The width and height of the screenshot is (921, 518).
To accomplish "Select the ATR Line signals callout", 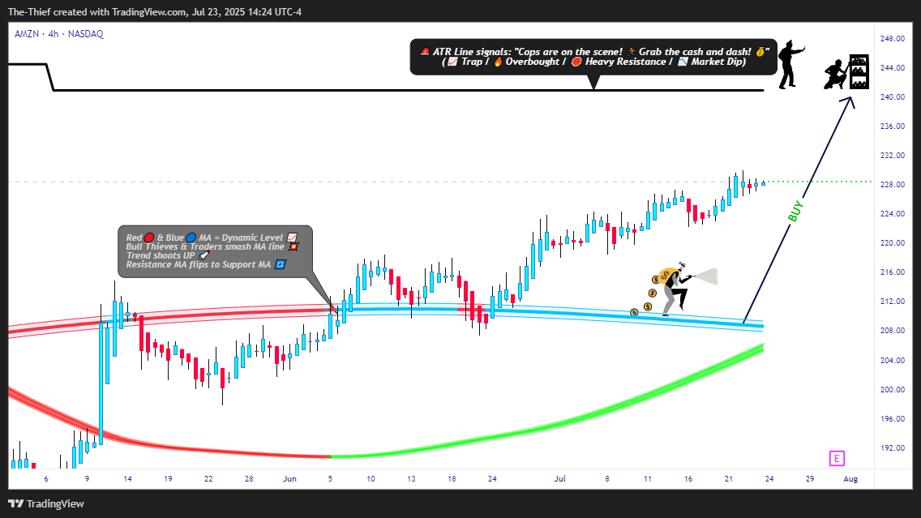I will click(593, 57).
